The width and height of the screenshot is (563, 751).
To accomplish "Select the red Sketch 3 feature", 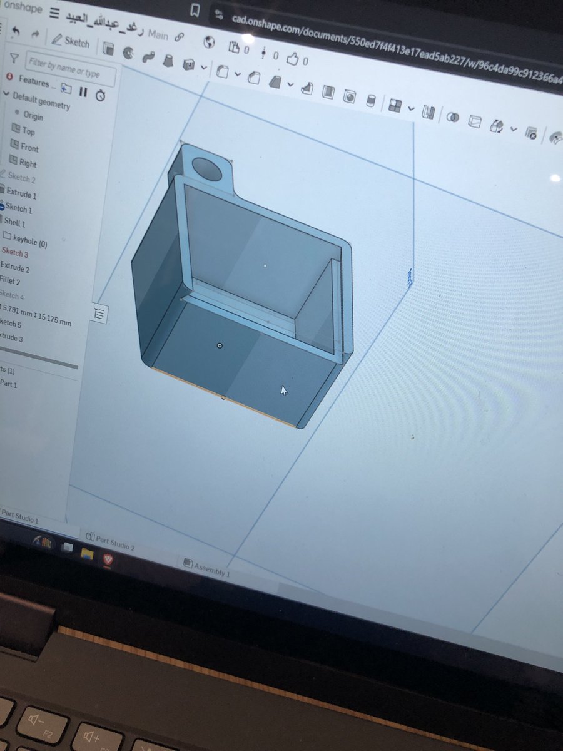I will (14, 253).
